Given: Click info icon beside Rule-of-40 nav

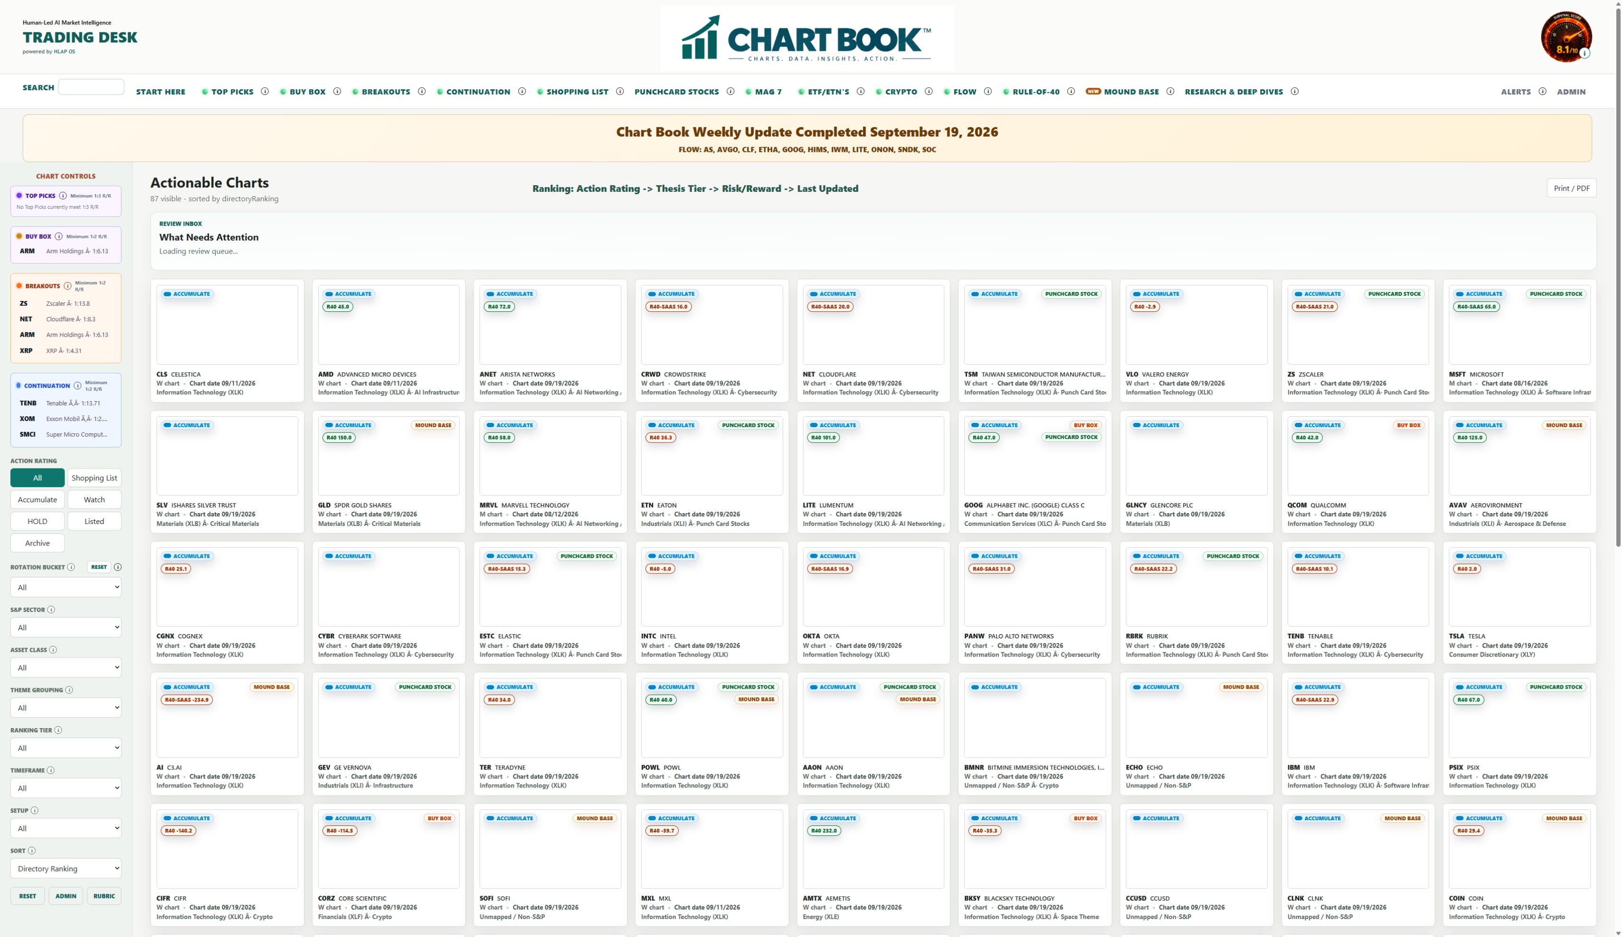Looking at the screenshot, I should (1071, 91).
